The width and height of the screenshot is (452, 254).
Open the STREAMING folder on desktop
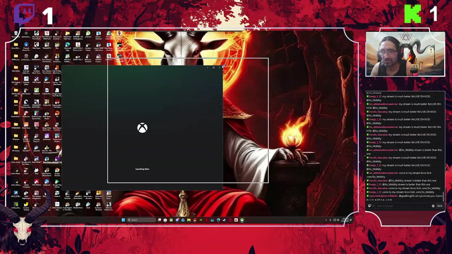tap(16, 126)
